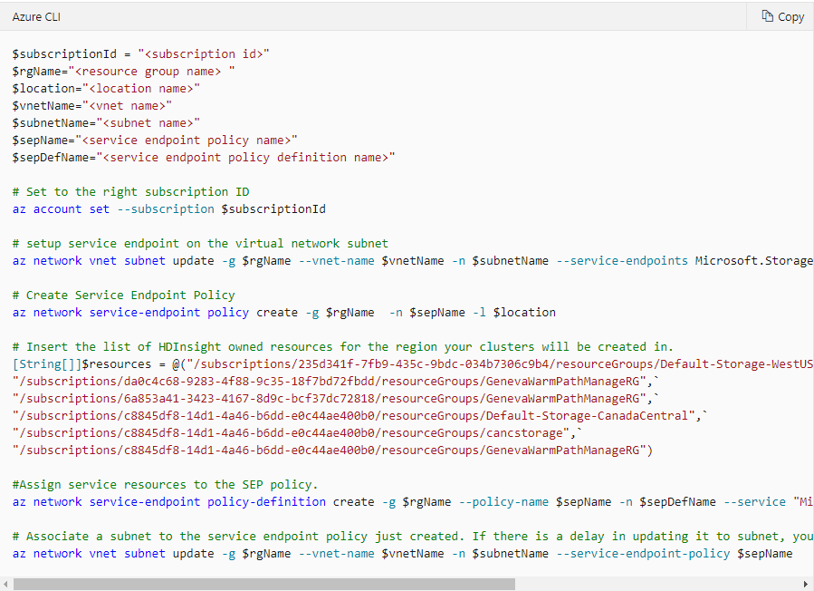The image size is (814, 591).
Task: Click the $subscriptionId = "<subscription id>" line
Action: [x=140, y=54]
